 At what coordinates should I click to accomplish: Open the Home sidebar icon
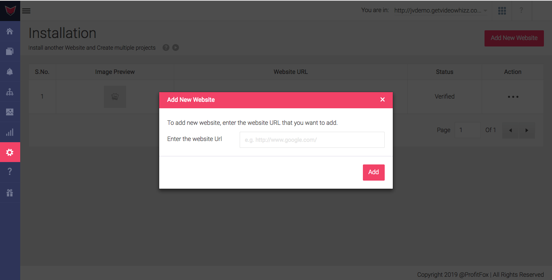pos(10,31)
